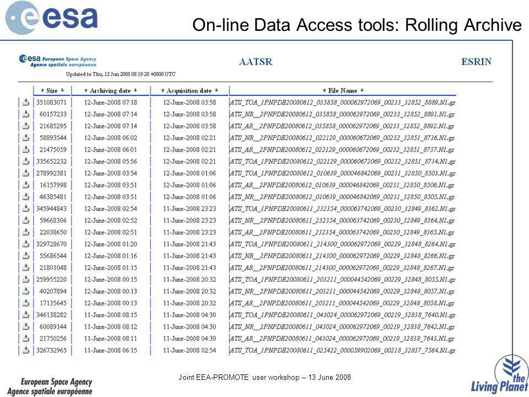
Task: Download the 40207894 file via its icon
Action: (x=26, y=291)
